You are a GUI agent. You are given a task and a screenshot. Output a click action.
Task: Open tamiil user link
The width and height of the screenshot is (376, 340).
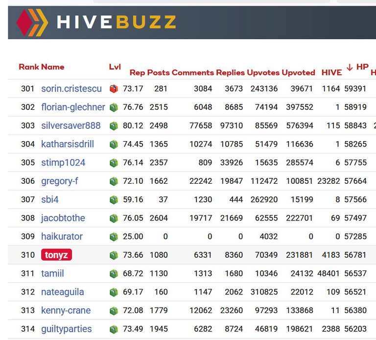pyautogui.click(x=52, y=273)
